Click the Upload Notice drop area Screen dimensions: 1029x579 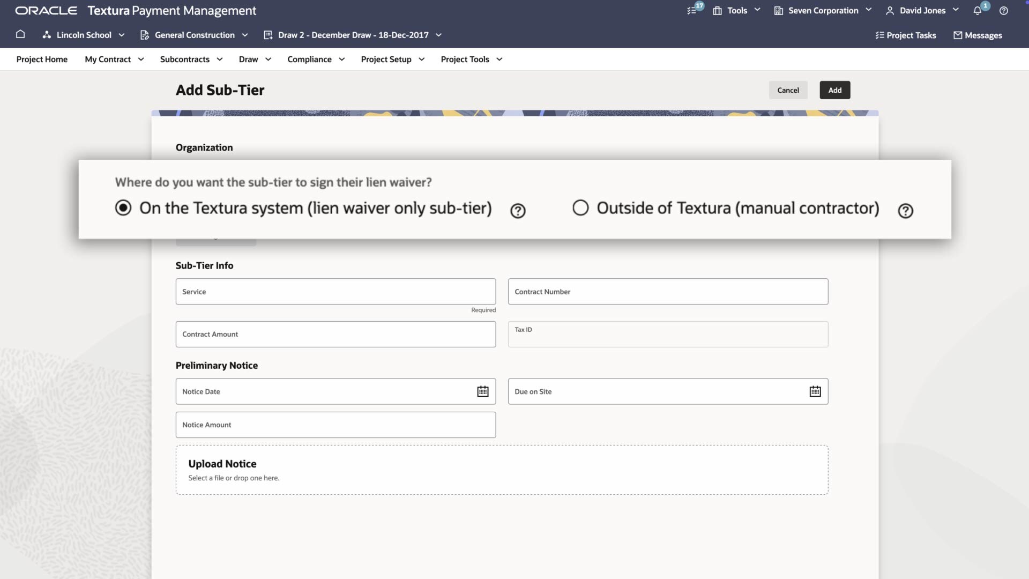pyautogui.click(x=502, y=470)
